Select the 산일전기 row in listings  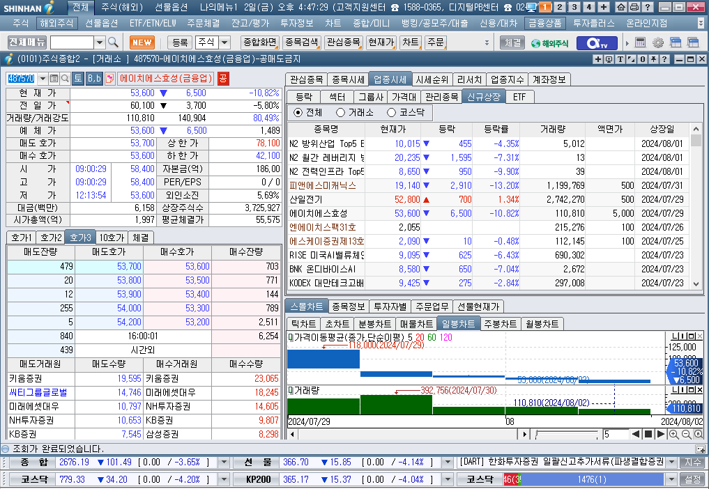pyautogui.click(x=488, y=199)
